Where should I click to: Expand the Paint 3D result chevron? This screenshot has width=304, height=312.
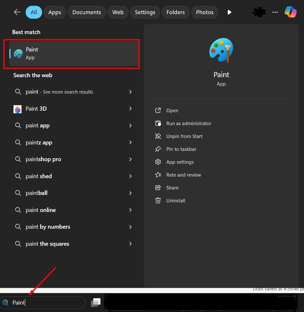pos(130,109)
